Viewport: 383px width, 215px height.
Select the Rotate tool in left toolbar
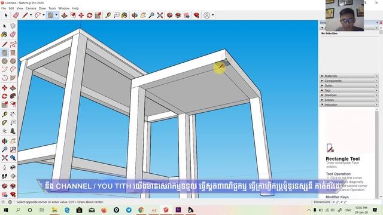[5, 96]
